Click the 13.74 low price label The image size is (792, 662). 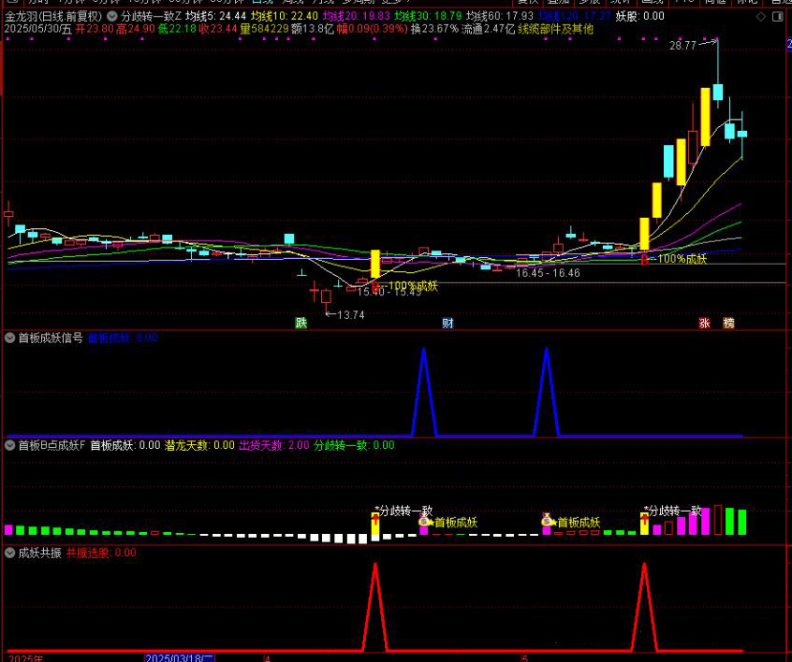coord(351,315)
